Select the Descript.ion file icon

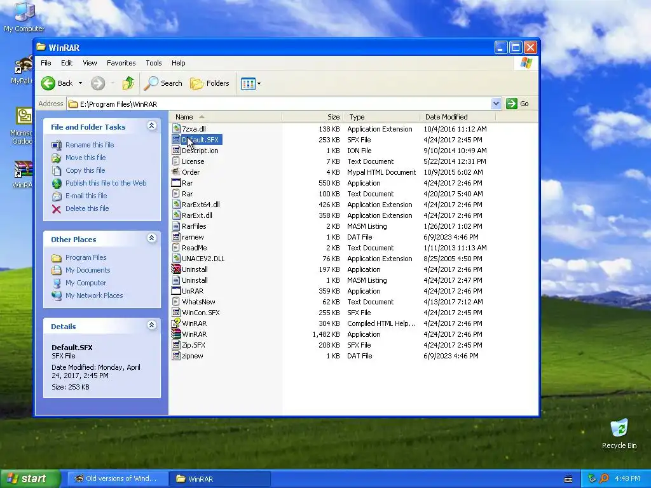[176, 151]
